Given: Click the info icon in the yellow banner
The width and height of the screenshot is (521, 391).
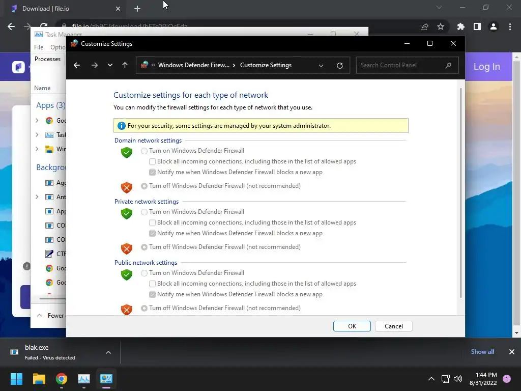Looking at the screenshot, I should (121, 126).
